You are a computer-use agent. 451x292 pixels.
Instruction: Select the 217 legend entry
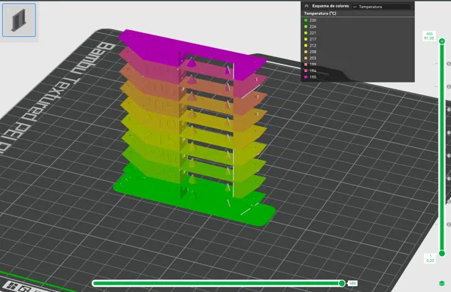(x=310, y=39)
